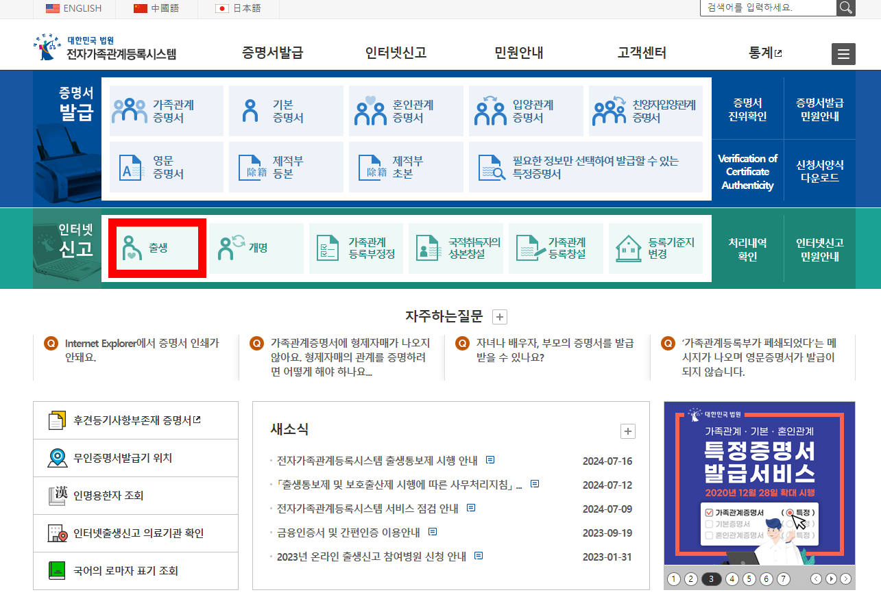The height and width of the screenshot is (599, 881).
Task: Select the 입양관계 증명서 icon
Action: (491, 110)
